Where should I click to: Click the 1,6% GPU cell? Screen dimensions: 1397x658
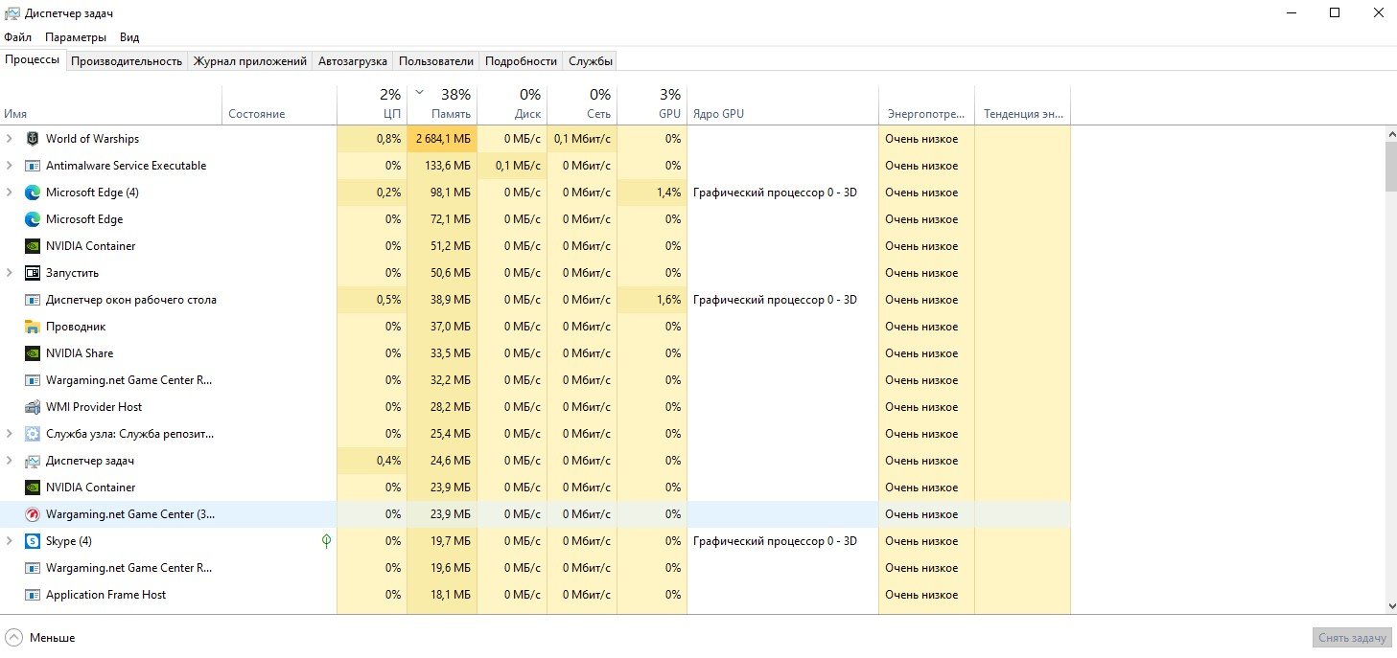pos(652,300)
